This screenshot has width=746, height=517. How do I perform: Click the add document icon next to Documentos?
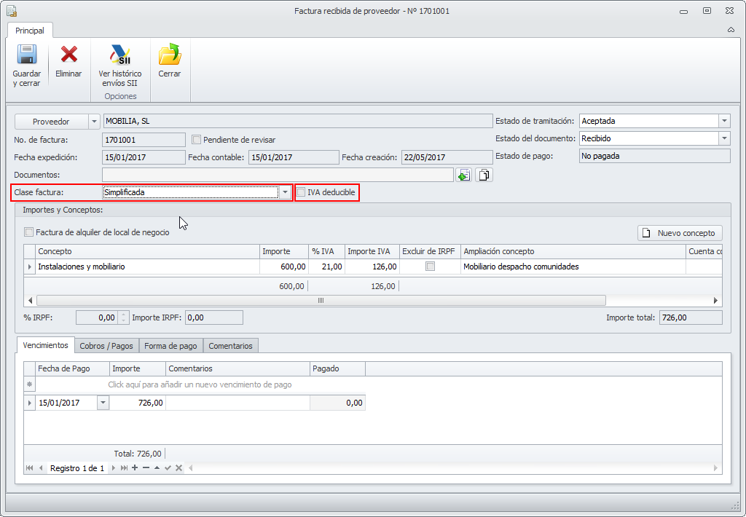[x=463, y=175]
